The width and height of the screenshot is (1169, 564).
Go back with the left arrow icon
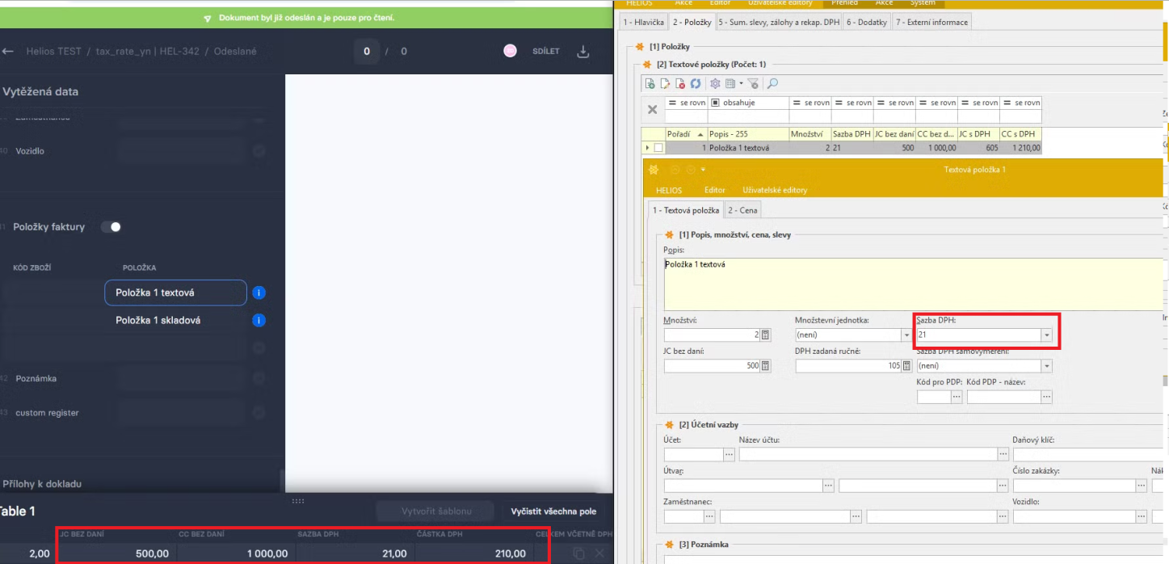click(8, 51)
